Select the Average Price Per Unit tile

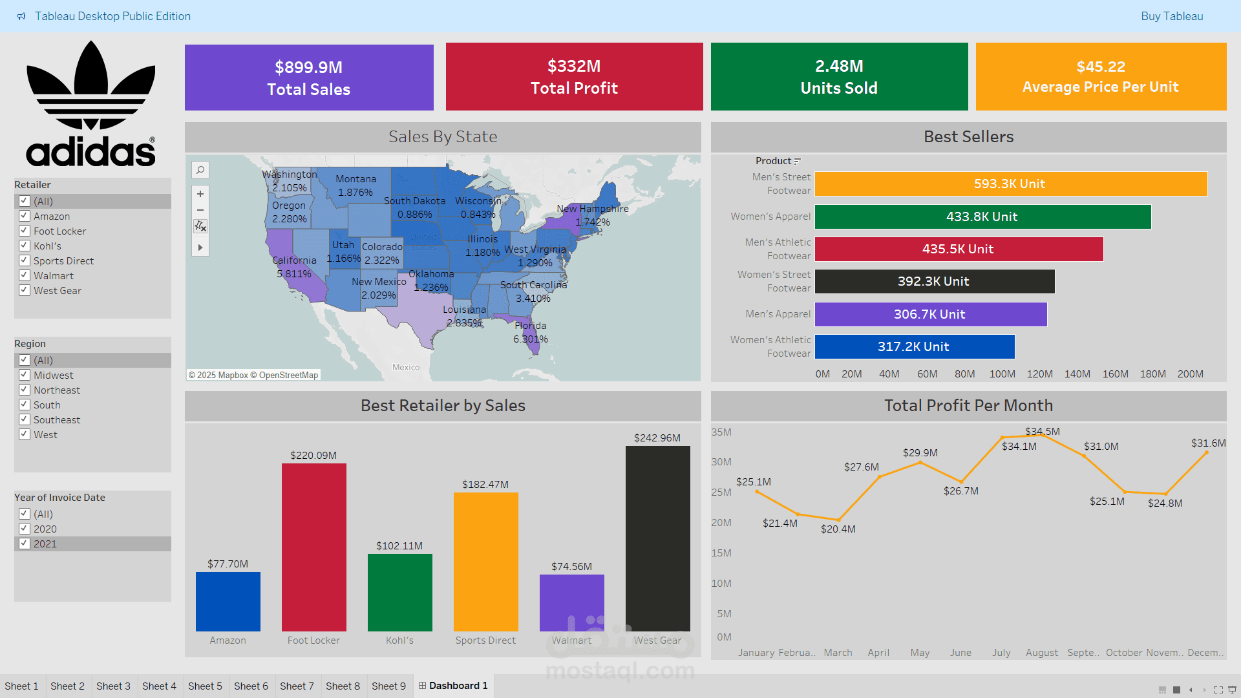pos(1101,77)
